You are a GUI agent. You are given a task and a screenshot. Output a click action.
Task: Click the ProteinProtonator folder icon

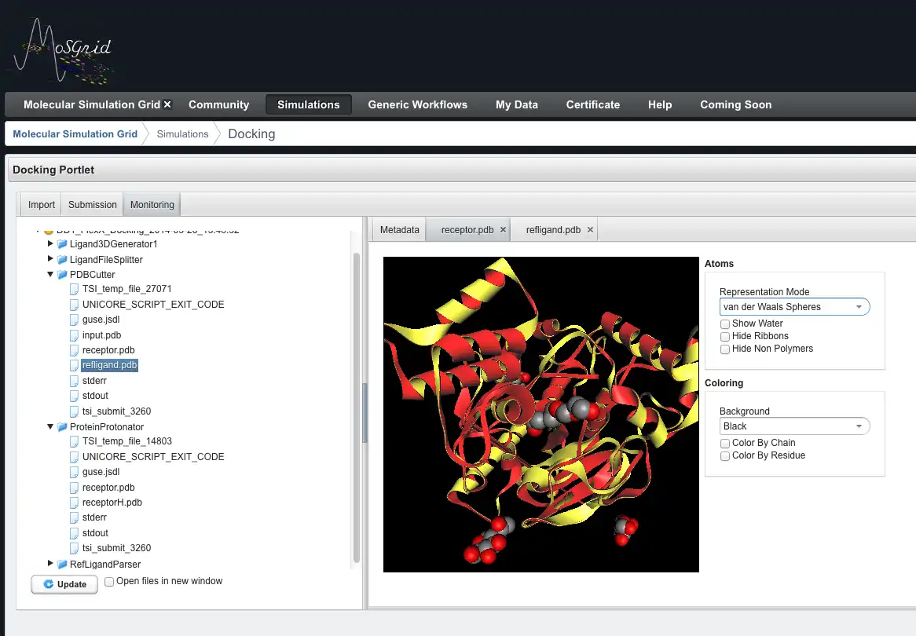tap(62, 427)
